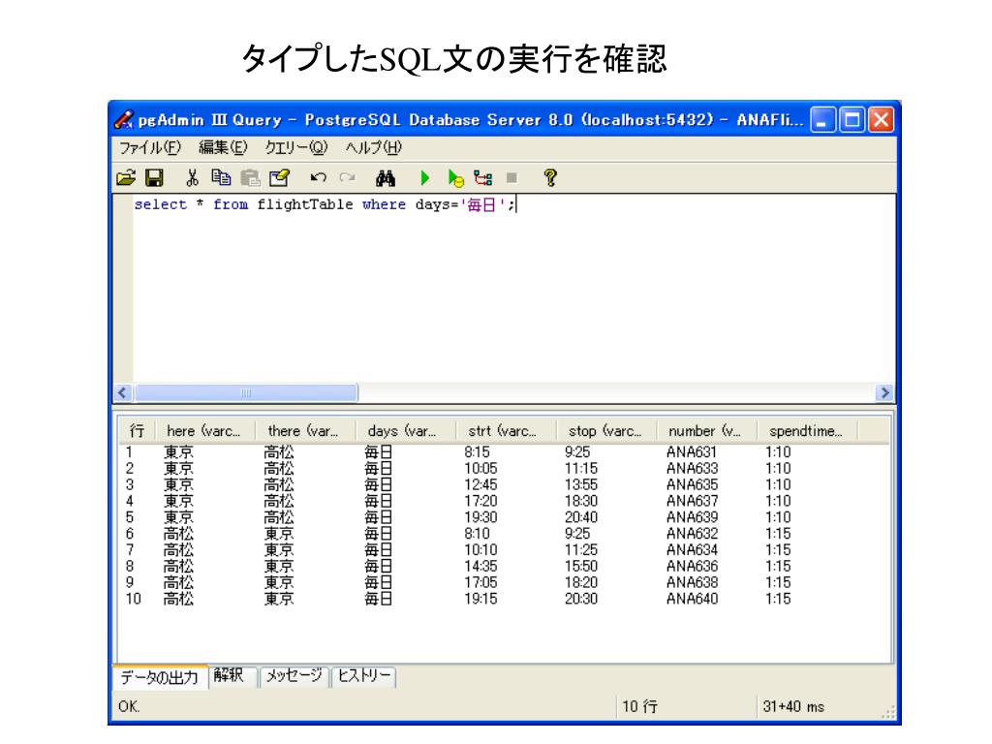Select the there column header
This screenshot has width=992, height=744.
point(305,431)
